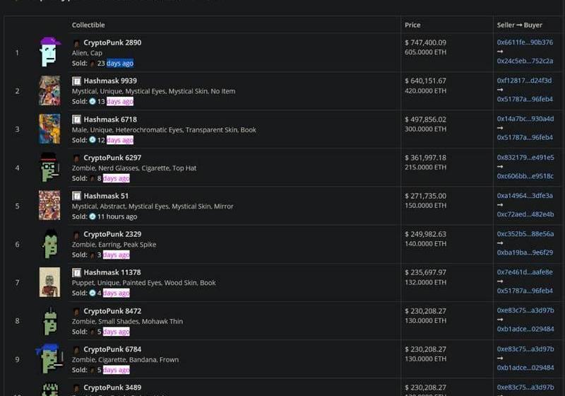The height and width of the screenshot is (396, 565).
Task: Click the blue circle icon in Hashmask 51 sold line
Action: [x=93, y=216]
